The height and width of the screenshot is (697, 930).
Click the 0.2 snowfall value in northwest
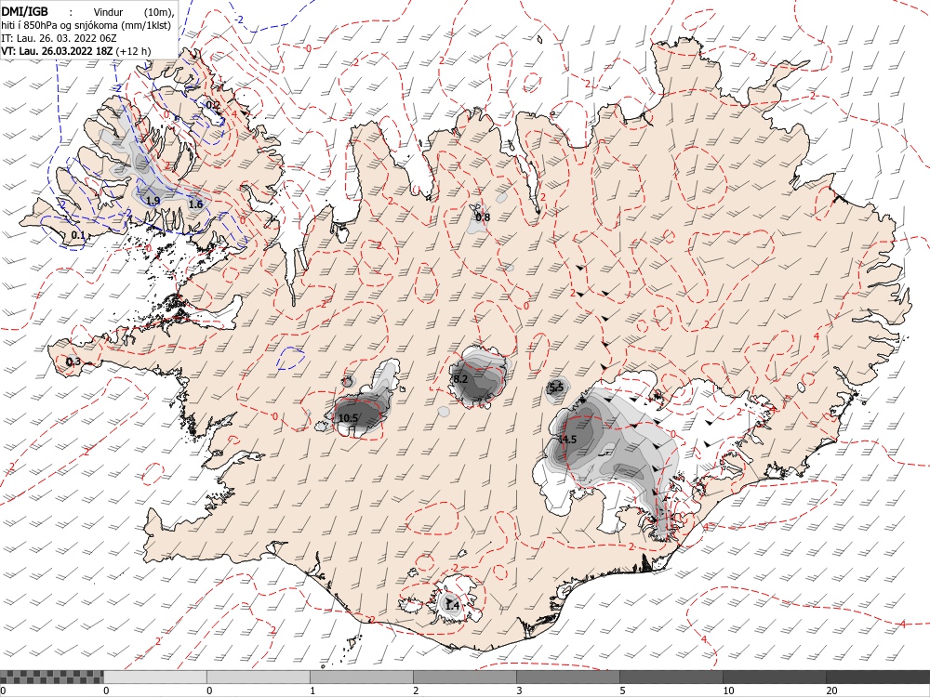tap(213, 105)
